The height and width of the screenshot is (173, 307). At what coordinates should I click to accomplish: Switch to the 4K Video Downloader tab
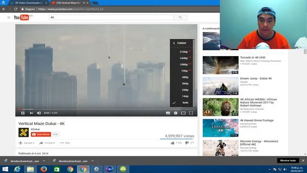(x=28, y=3)
